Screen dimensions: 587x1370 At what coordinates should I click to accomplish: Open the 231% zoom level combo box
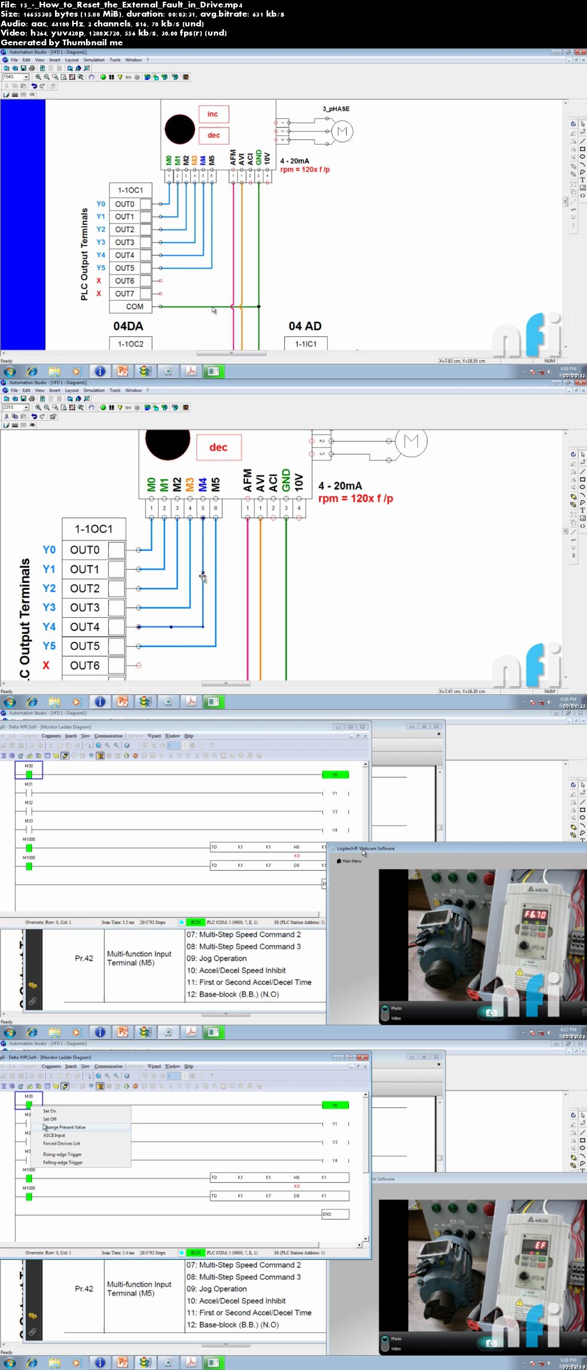coord(15,407)
